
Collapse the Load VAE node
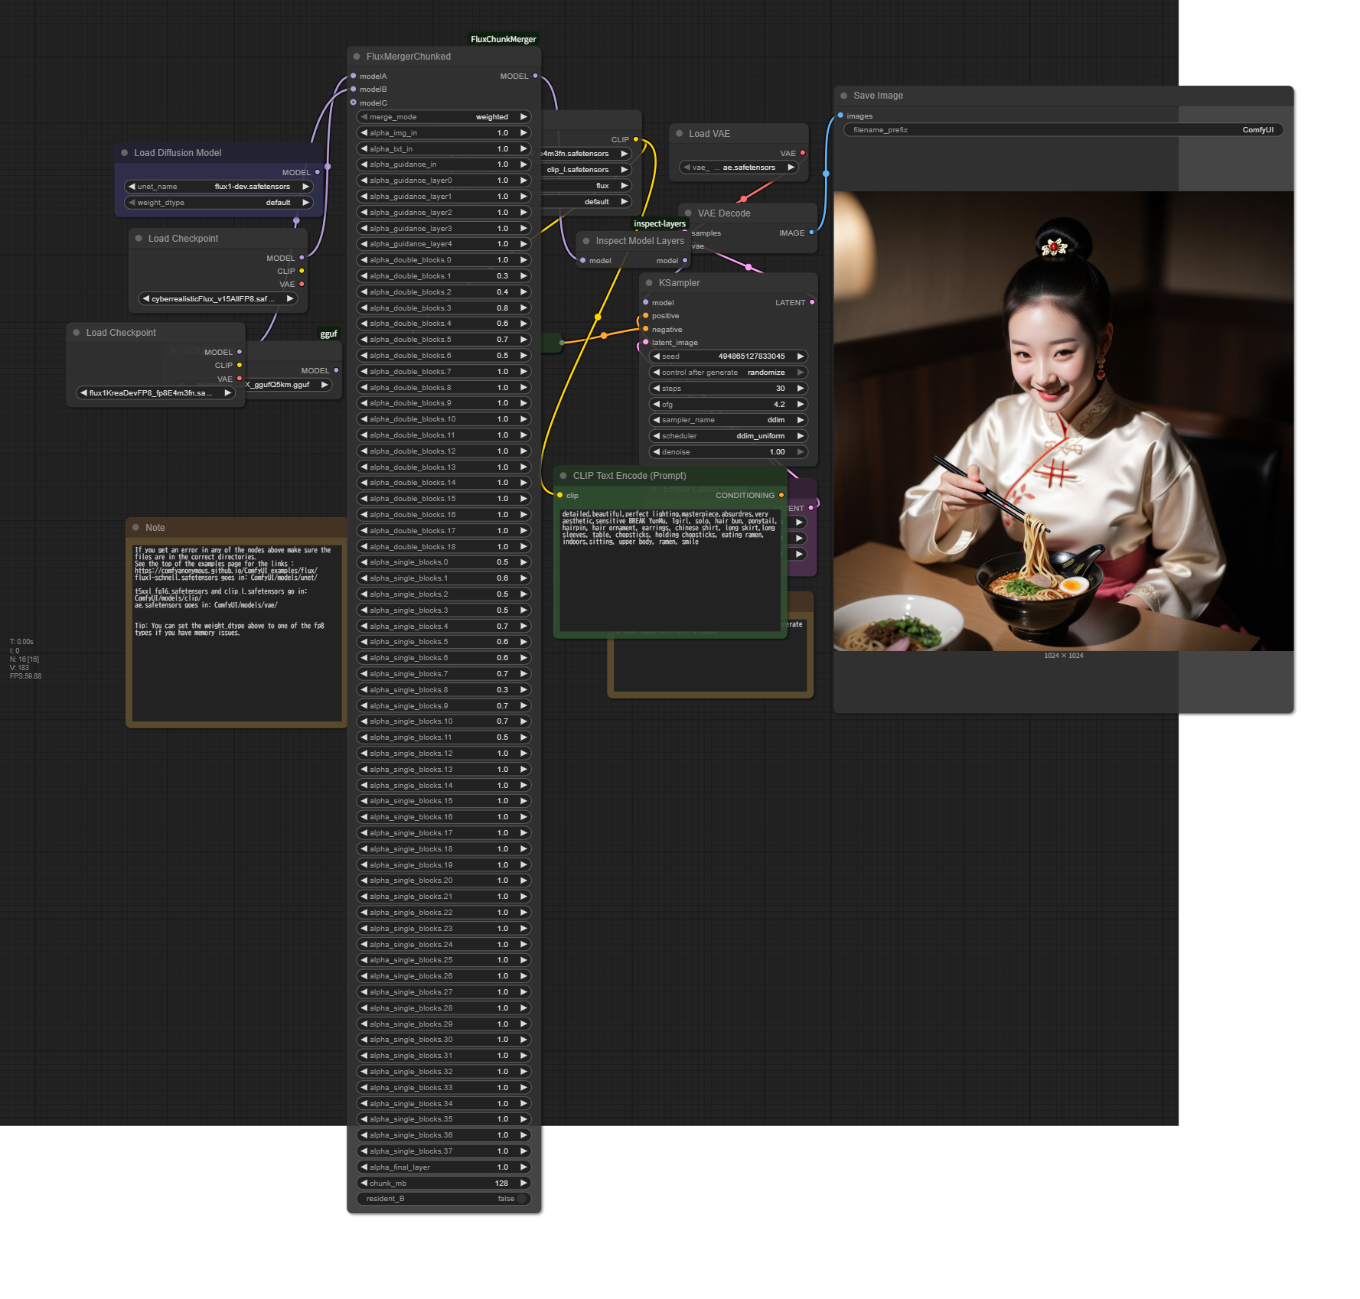pos(679,134)
